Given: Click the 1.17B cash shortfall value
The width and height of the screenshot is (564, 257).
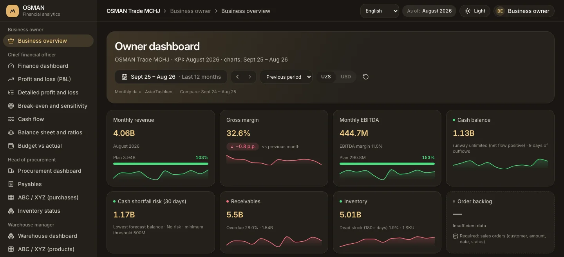Looking at the screenshot, I should [x=124, y=215].
